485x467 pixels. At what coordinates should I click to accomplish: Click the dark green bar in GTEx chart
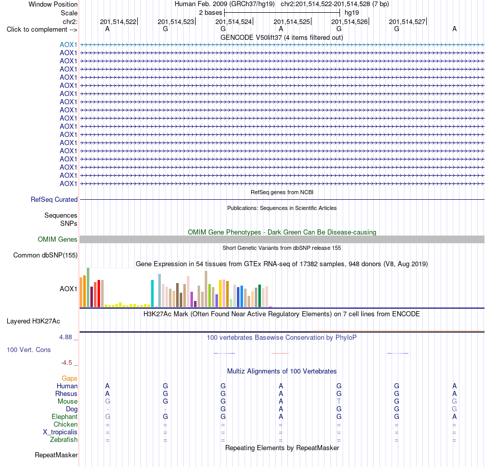pyautogui.click(x=259, y=296)
